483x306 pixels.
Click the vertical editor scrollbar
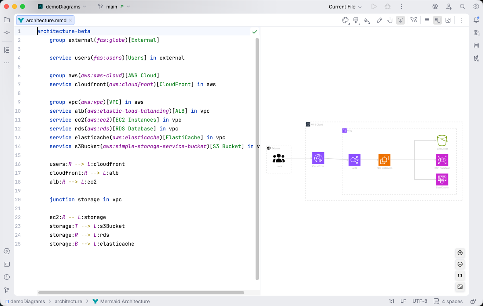point(257,159)
